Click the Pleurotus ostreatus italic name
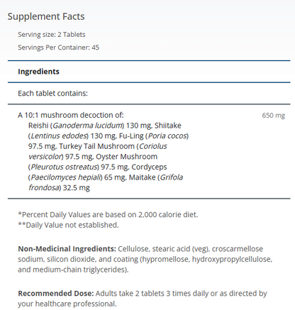The height and width of the screenshot is (310, 295). point(64,167)
